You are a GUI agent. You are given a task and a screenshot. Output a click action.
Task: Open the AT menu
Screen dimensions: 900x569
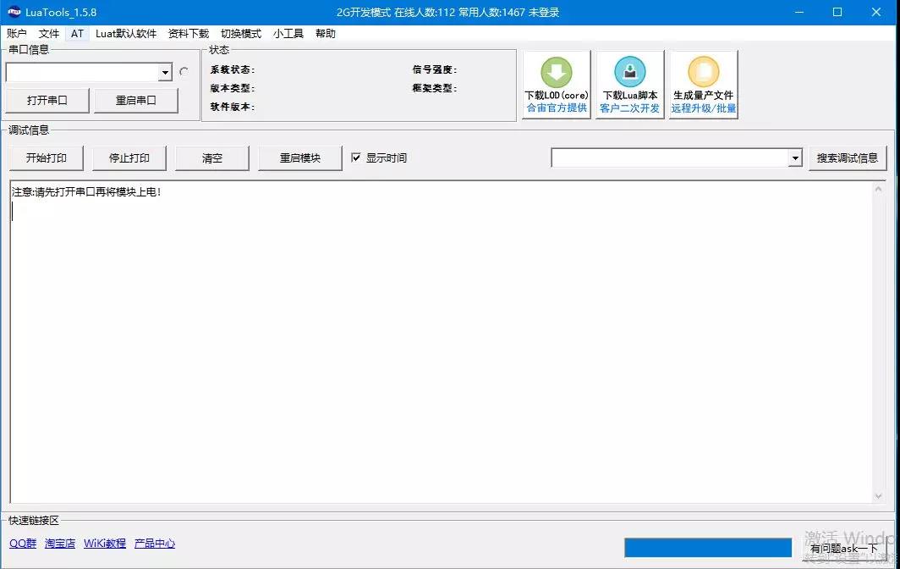click(78, 33)
